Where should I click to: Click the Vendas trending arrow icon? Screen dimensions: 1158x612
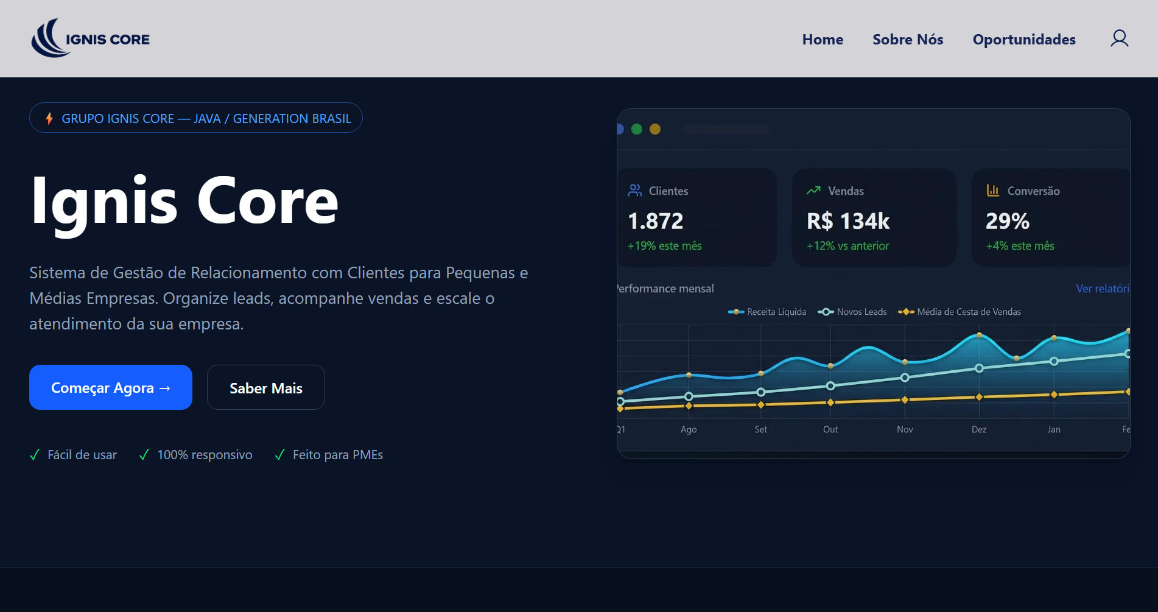[813, 191]
